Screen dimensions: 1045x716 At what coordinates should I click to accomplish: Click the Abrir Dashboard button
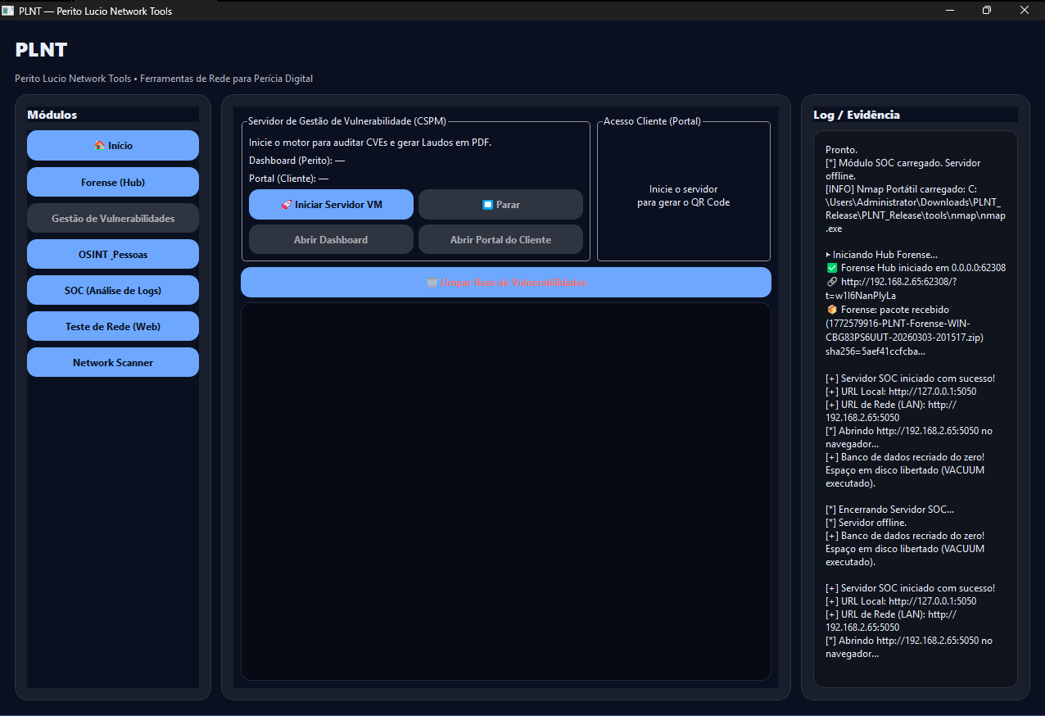(x=331, y=240)
